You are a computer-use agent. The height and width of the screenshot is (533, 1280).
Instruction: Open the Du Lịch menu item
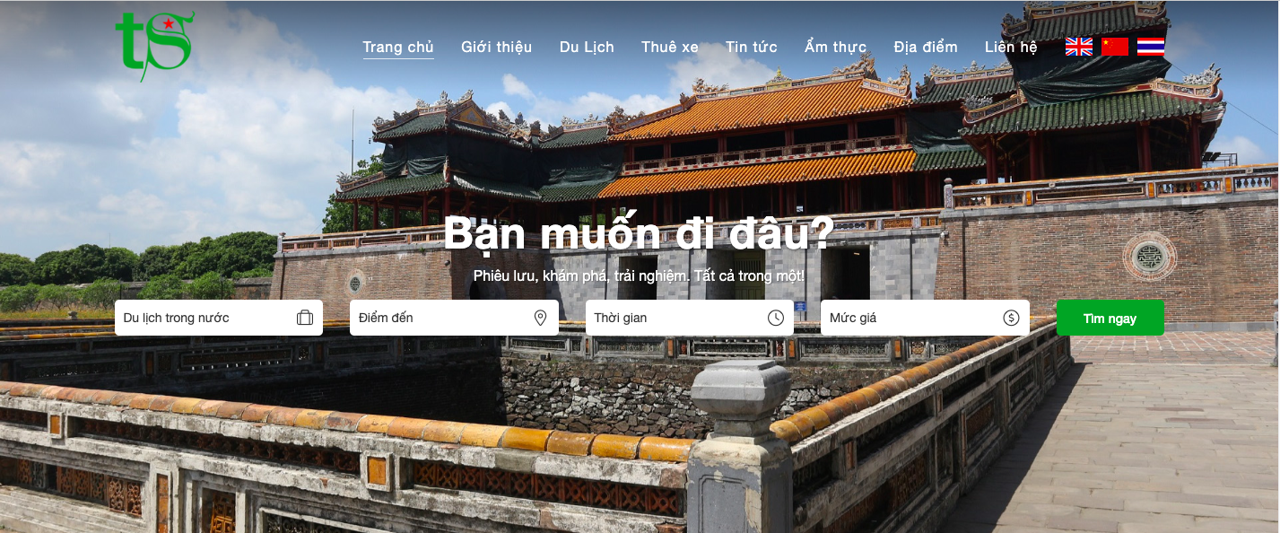click(587, 47)
